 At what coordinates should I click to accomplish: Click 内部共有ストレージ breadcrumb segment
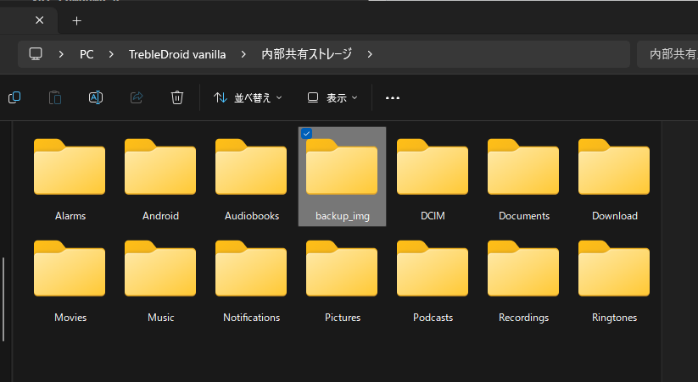click(307, 54)
